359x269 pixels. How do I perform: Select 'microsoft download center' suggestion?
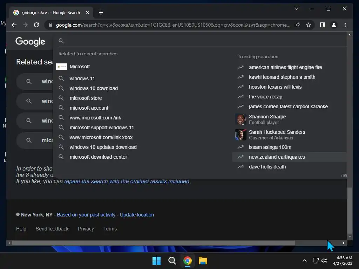(142, 157)
